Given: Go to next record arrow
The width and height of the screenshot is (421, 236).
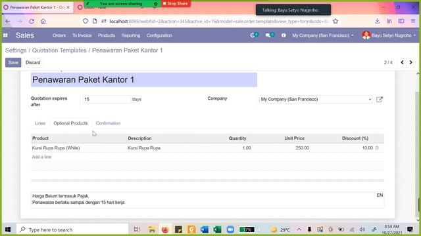Looking at the screenshot, I should coord(410,62).
